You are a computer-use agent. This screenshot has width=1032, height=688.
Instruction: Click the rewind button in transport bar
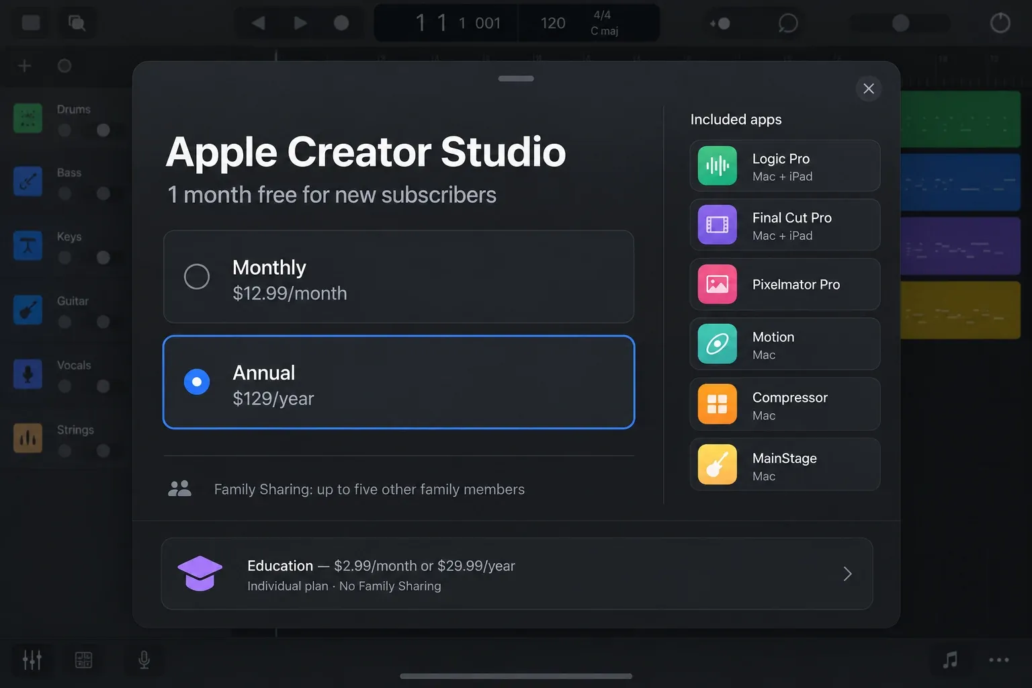(258, 23)
